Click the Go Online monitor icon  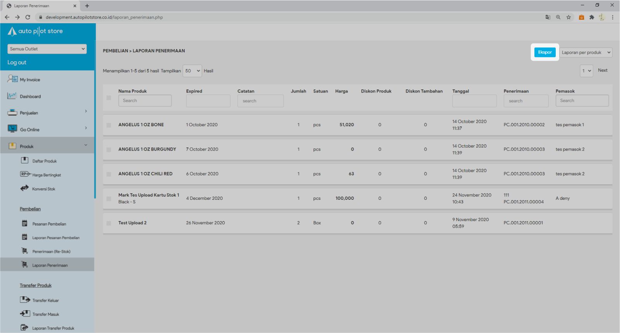12,129
